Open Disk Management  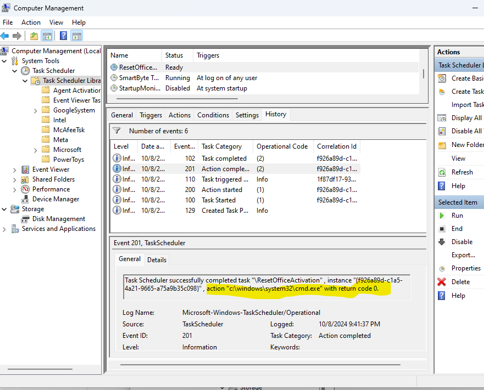[59, 218]
